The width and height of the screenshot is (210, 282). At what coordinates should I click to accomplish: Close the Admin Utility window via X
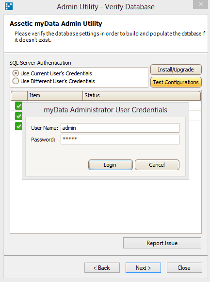(200, 4)
